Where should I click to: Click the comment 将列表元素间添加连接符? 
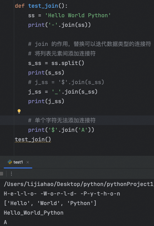pyautogui.click(x=62, y=54)
